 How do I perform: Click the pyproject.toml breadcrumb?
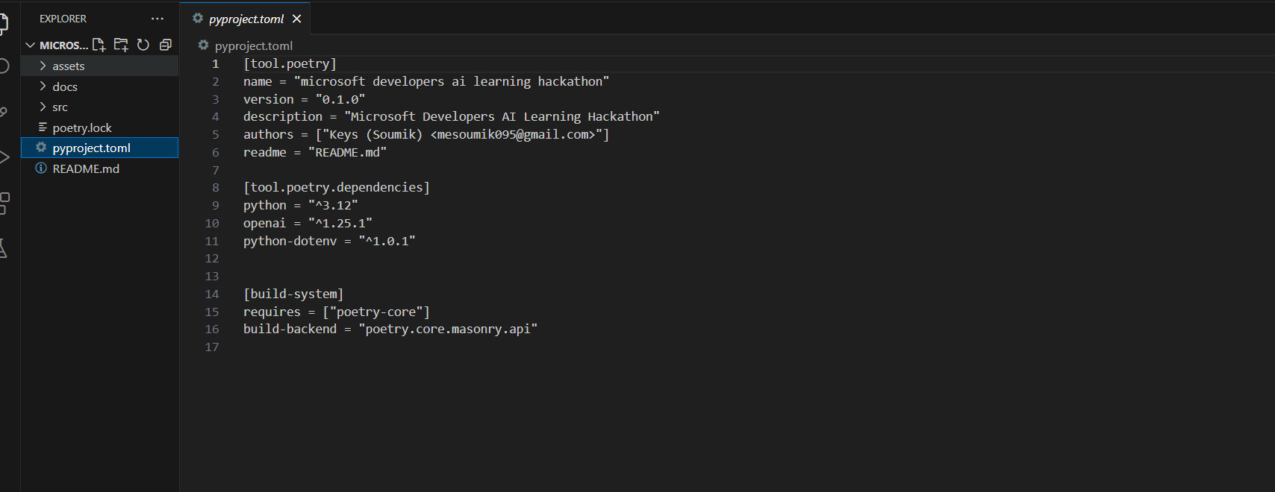point(254,45)
